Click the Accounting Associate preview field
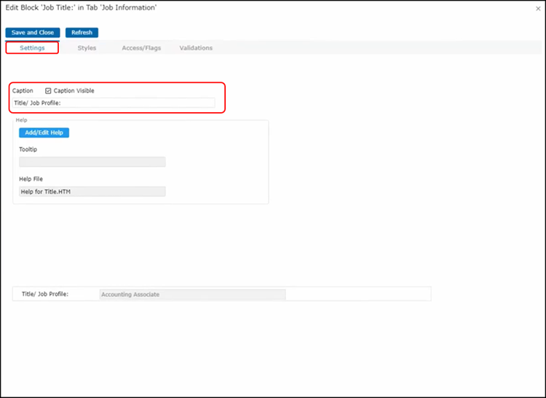The width and height of the screenshot is (546, 398). coord(192,295)
